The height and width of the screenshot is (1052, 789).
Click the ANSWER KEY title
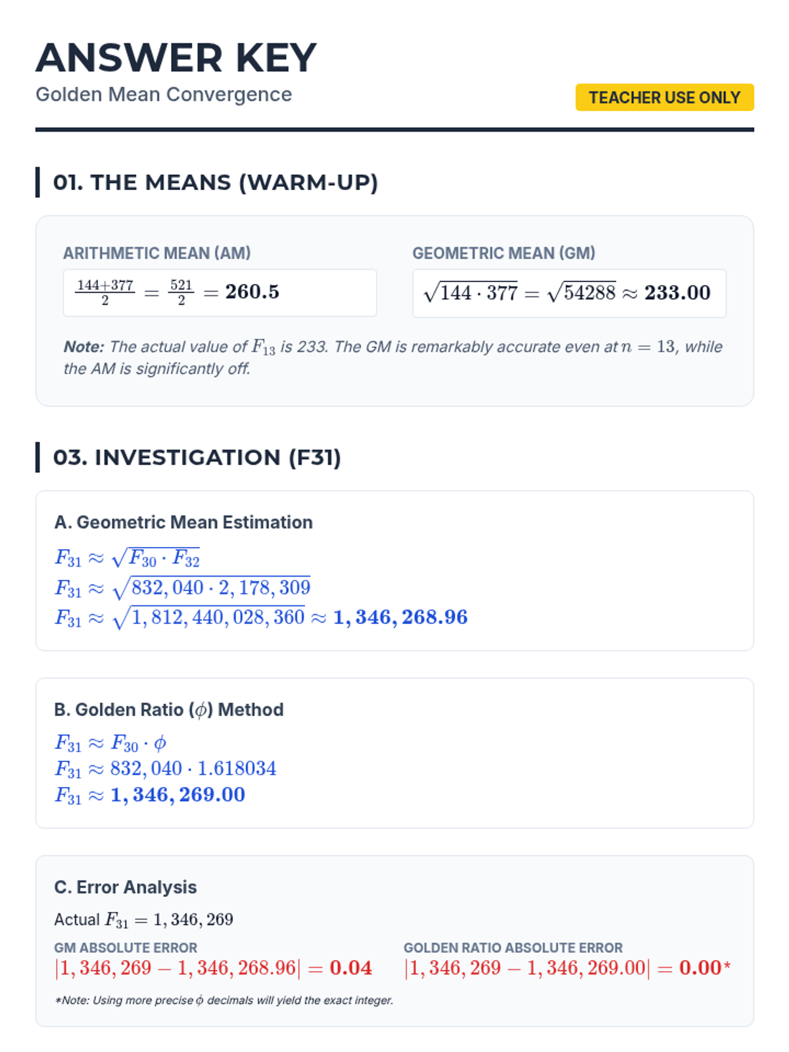coord(176,58)
